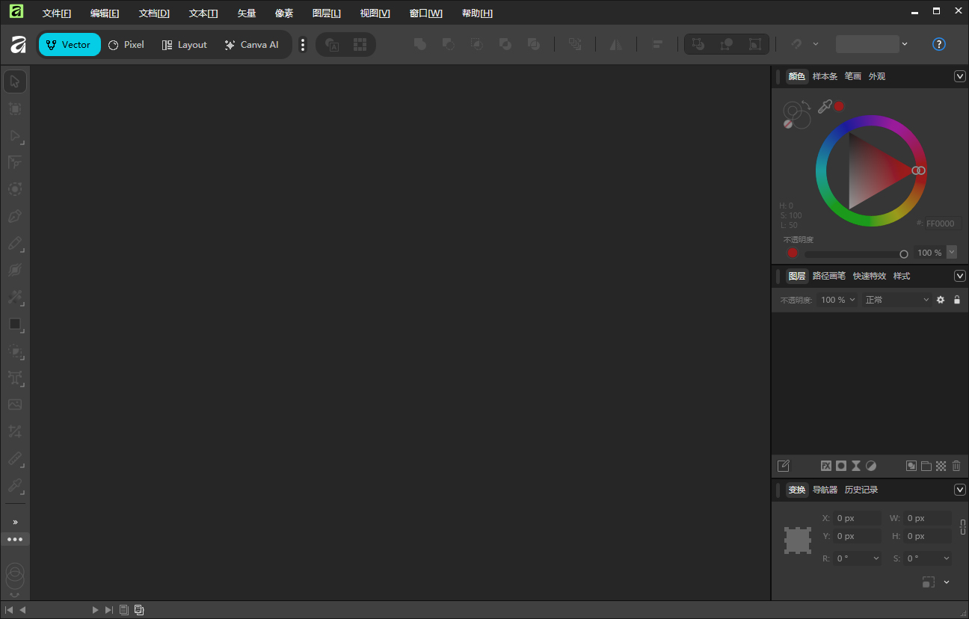Delete layer using the trash icon

tap(956, 465)
